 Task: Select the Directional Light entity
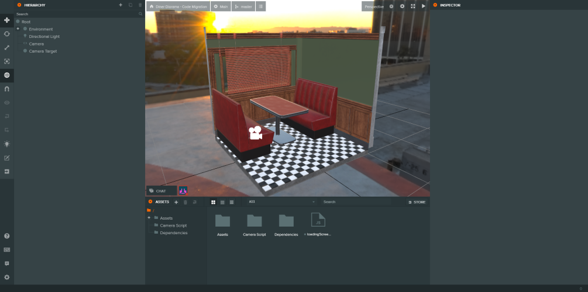click(44, 36)
